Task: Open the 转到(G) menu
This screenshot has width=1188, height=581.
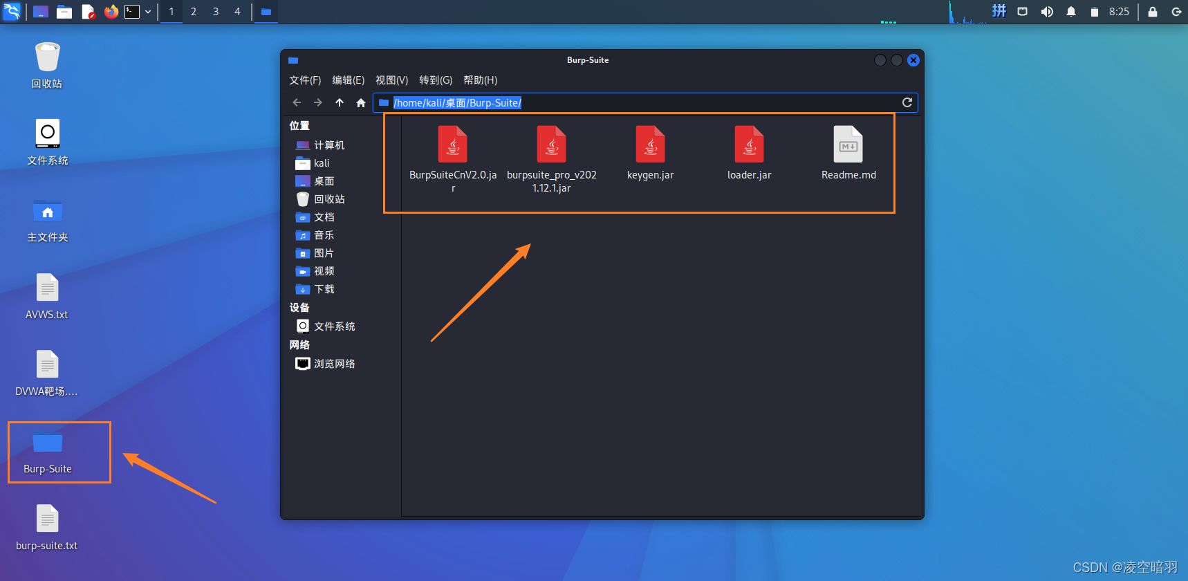Action: (436, 80)
